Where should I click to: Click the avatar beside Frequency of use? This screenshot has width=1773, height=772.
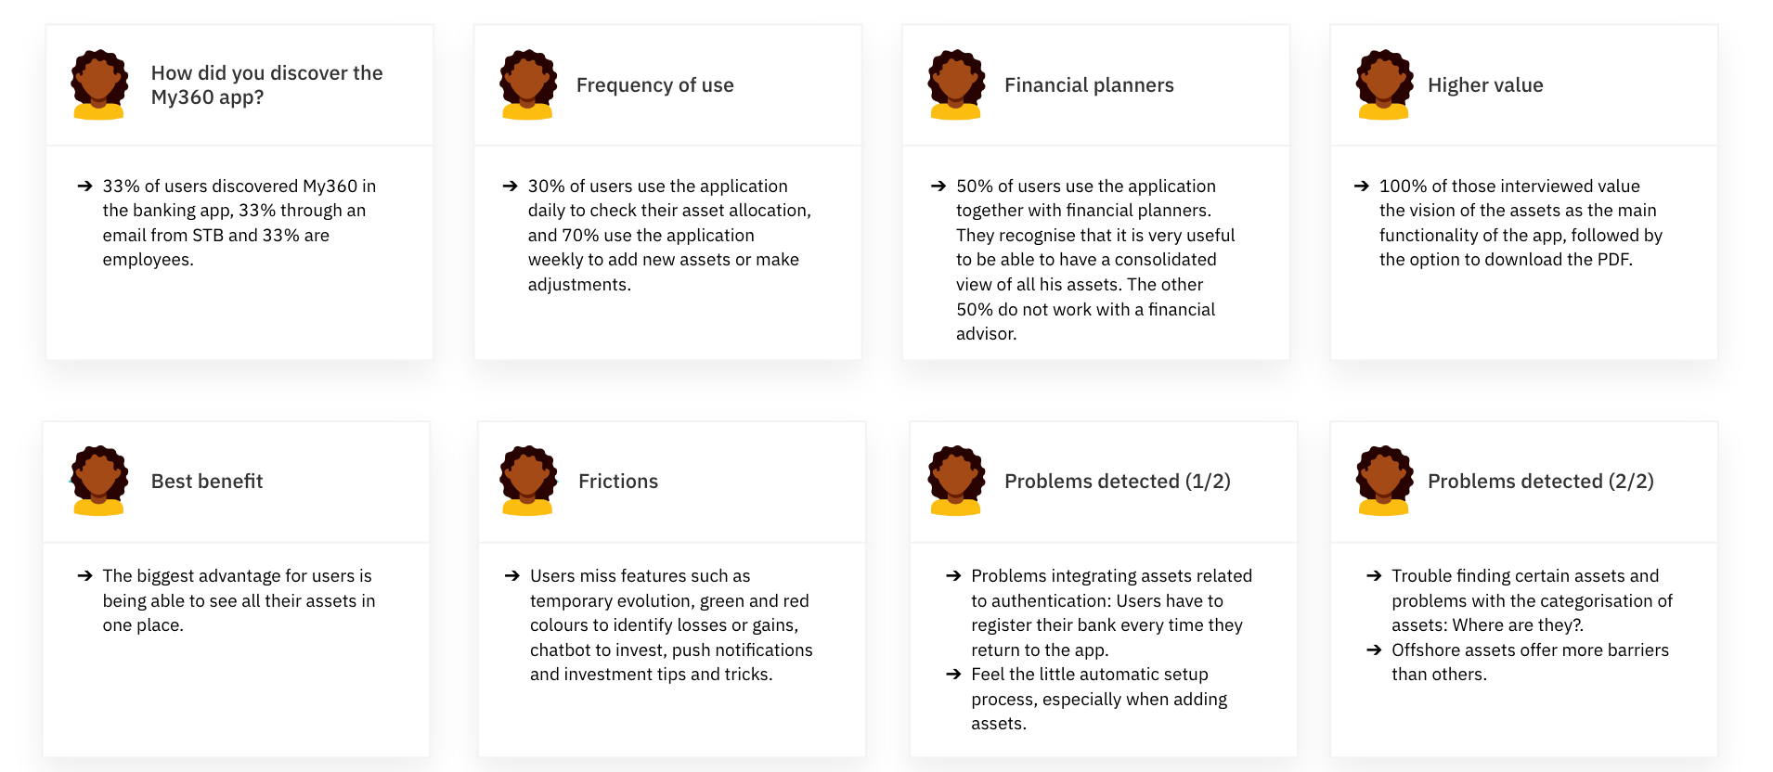coord(528,84)
